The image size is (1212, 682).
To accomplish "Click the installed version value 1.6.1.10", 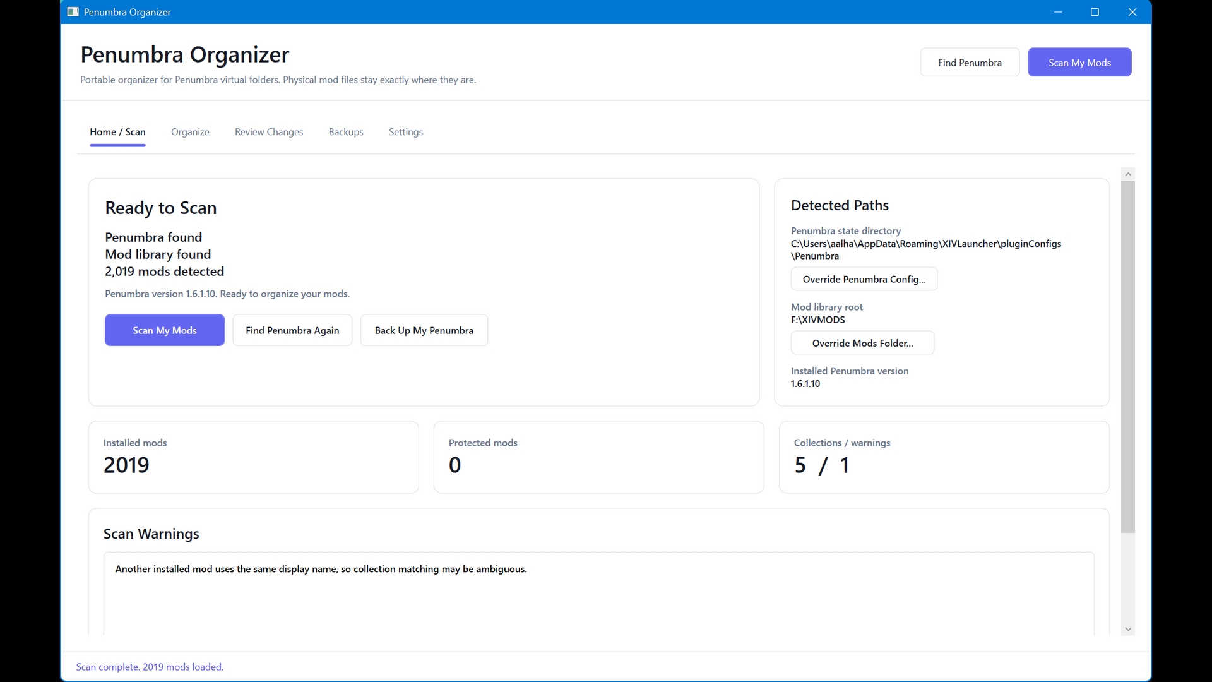I will pyautogui.click(x=805, y=384).
